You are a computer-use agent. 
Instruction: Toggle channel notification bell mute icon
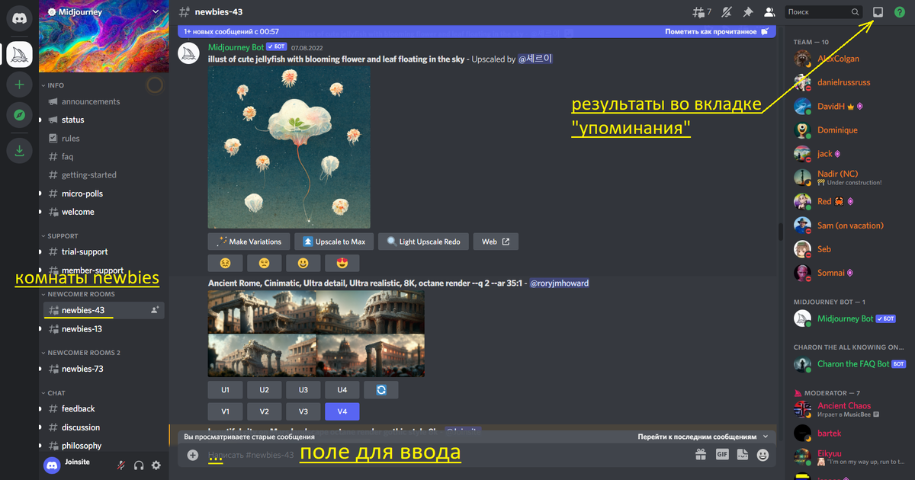coord(727,12)
